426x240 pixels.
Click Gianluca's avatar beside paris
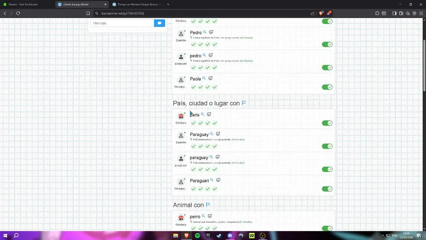(181, 116)
